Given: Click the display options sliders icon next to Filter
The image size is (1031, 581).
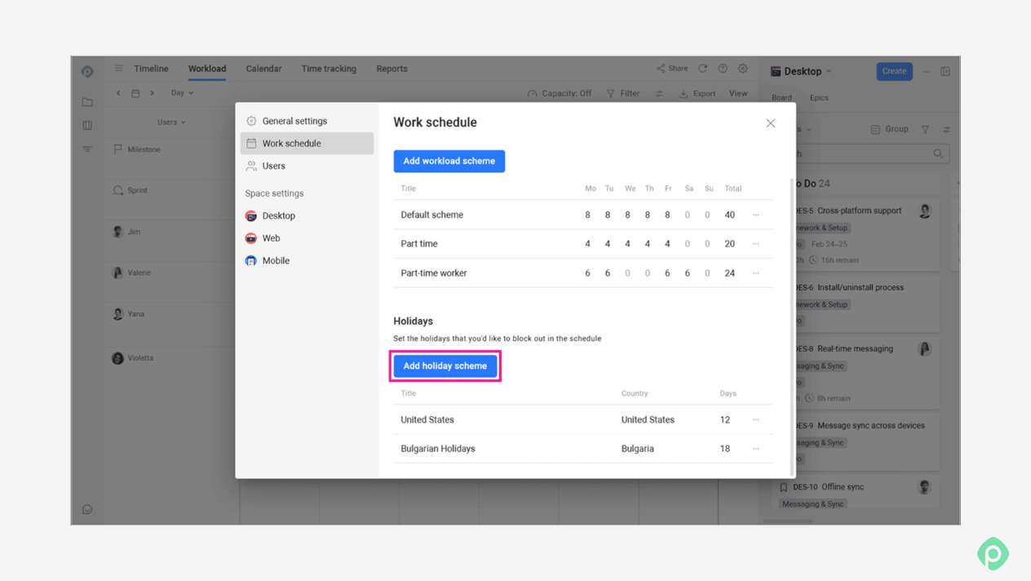Looking at the screenshot, I should (x=659, y=94).
